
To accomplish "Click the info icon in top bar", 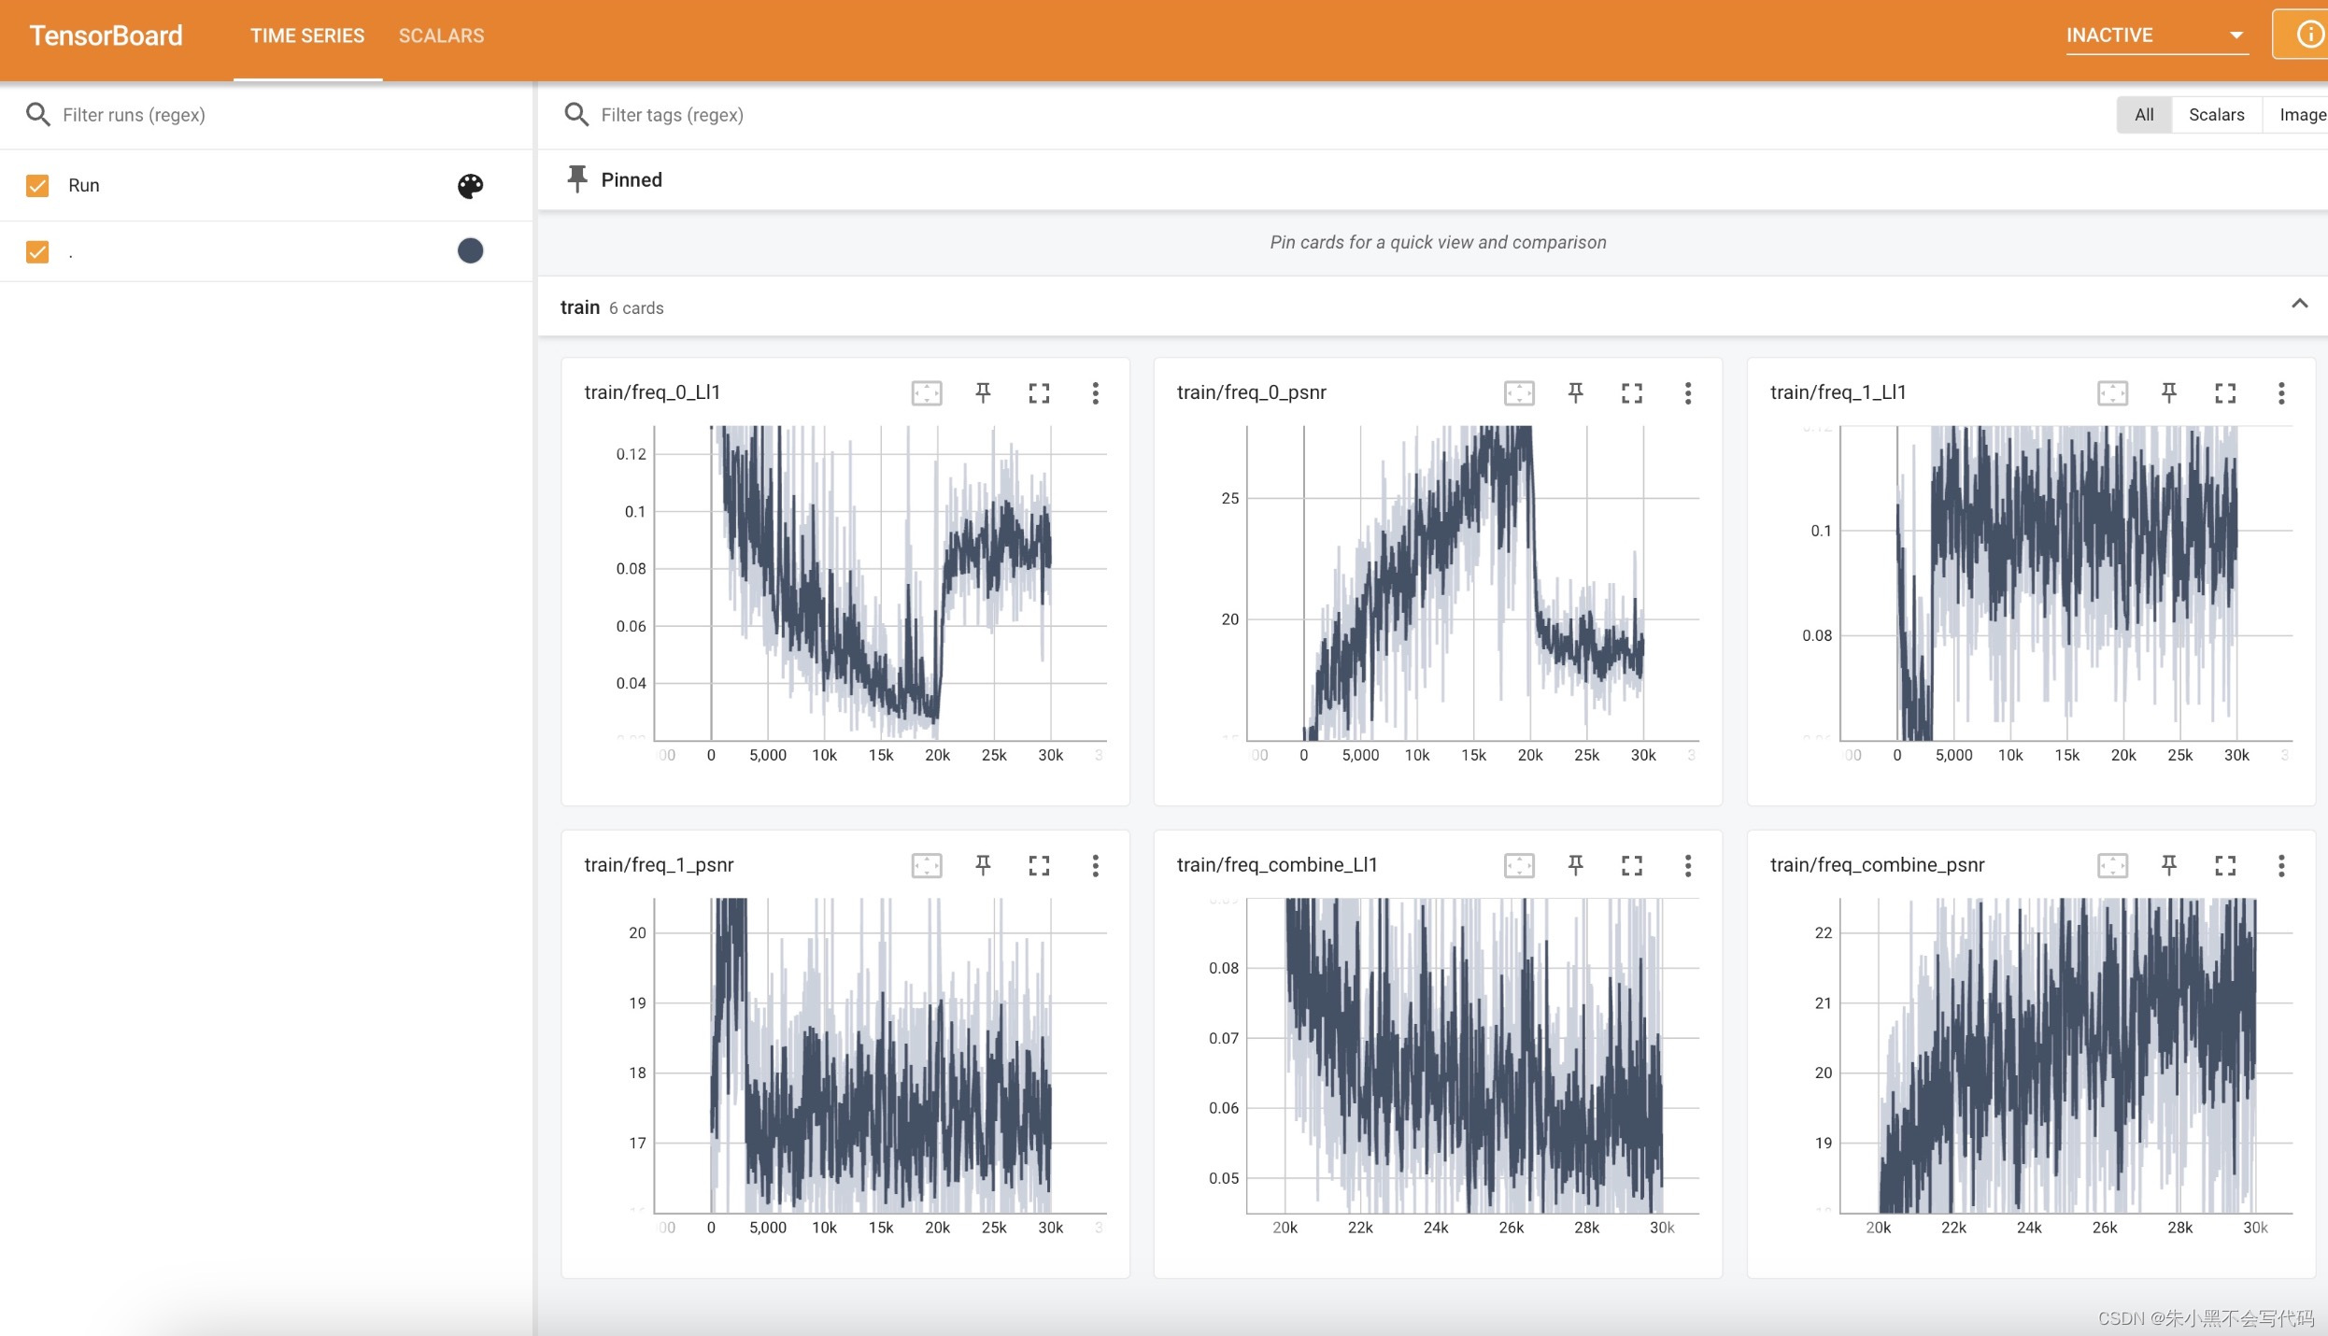I will point(2308,36).
